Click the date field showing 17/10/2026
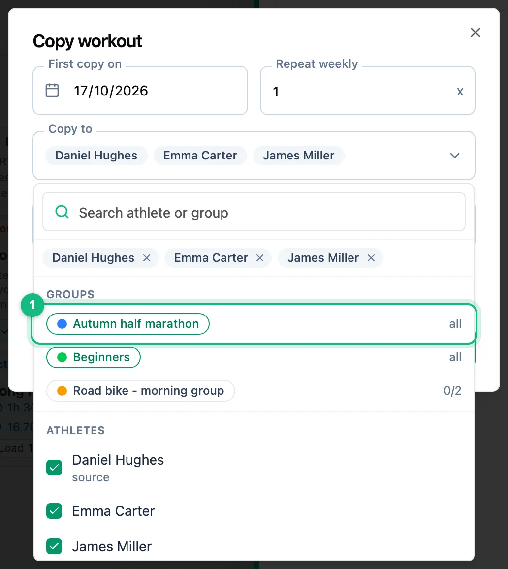Screen dimensions: 508x569 pos(140,91)
